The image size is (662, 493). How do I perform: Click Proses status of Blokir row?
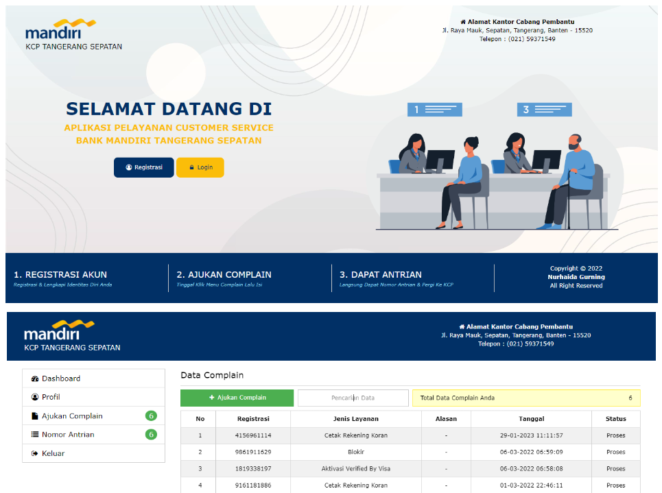click(616, 452)
